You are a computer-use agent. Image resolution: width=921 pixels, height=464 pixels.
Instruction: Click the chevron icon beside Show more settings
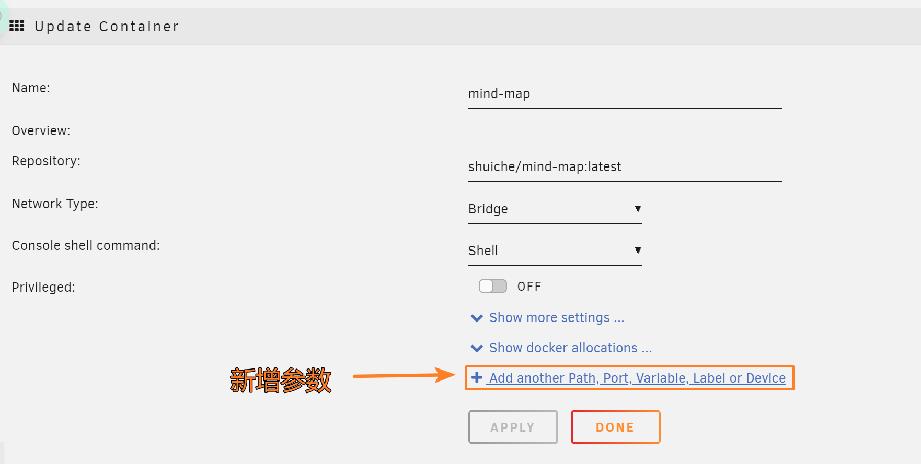pos(477,318)
